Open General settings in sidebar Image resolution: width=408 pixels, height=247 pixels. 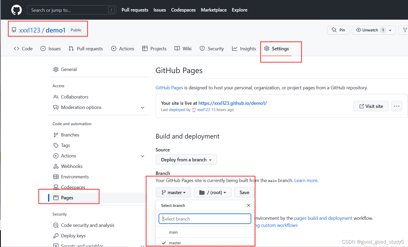tap(69, 69)
